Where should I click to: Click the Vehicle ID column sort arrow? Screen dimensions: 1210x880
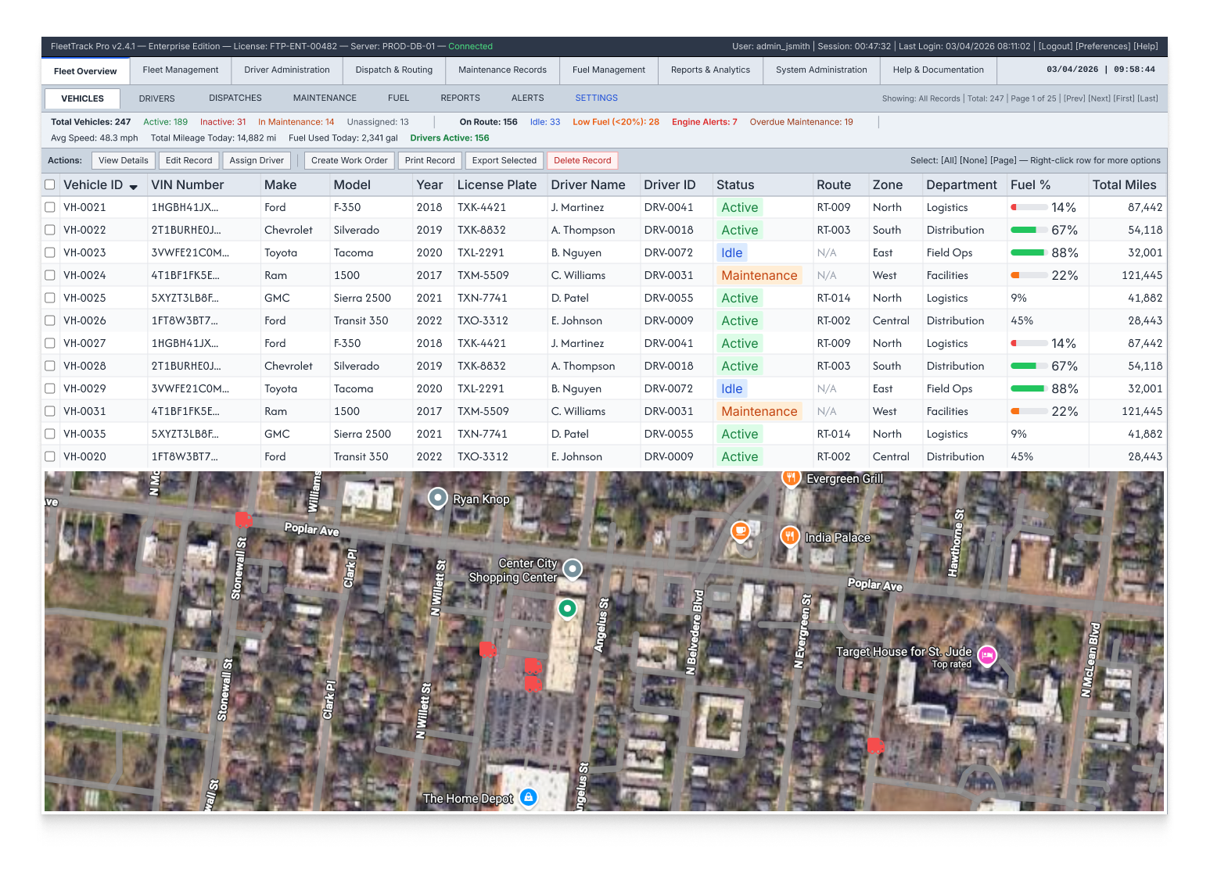click(x=133, y=186)
